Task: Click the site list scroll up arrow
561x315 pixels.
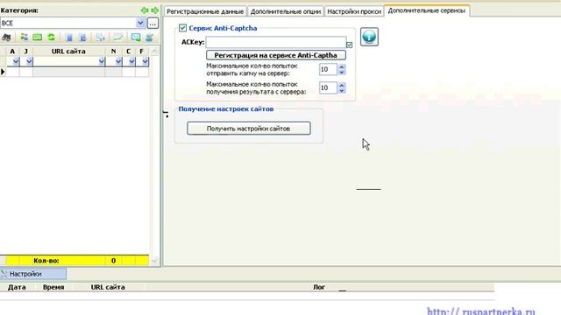Action: tap(154, 52)
